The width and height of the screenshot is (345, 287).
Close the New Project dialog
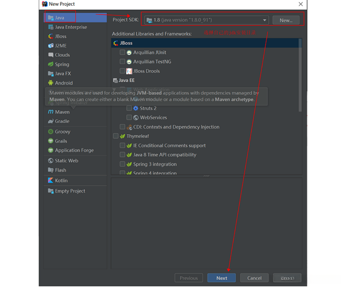pos(301,4)
